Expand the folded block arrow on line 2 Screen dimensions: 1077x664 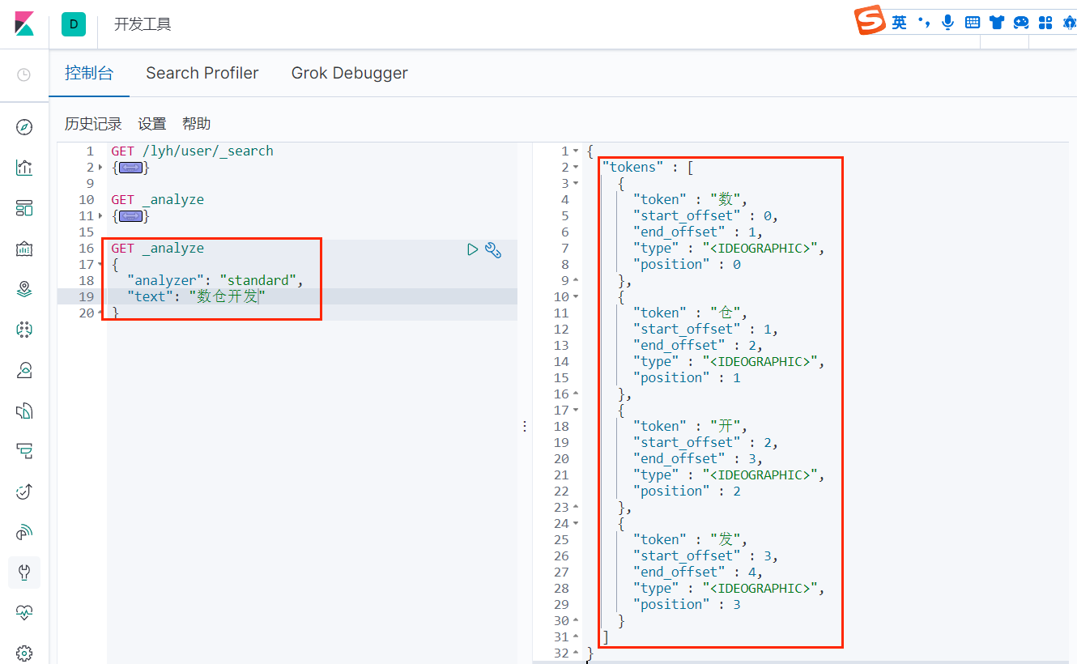click(x=100, y=168)
